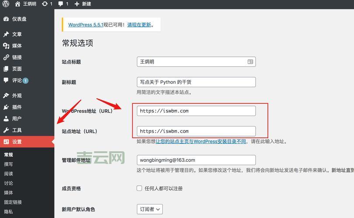Open the 阅读 settings submenu
Image resolution: width=354 pixels, height=218 pixels.
coord(9,174)
